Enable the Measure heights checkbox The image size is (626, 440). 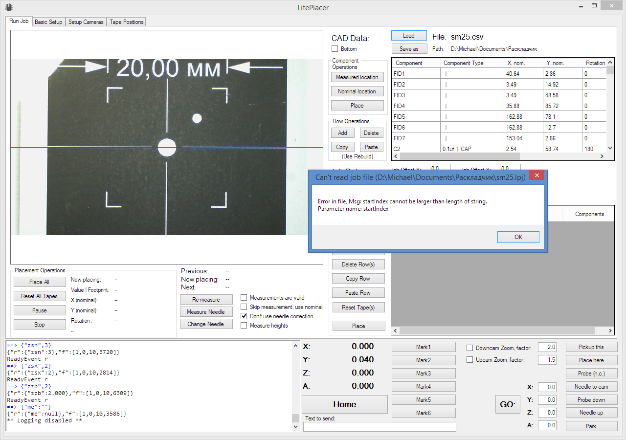coord(244,326)
